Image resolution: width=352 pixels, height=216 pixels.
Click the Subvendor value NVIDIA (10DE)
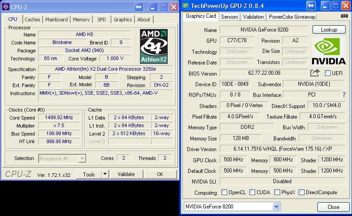click(314, 84)
